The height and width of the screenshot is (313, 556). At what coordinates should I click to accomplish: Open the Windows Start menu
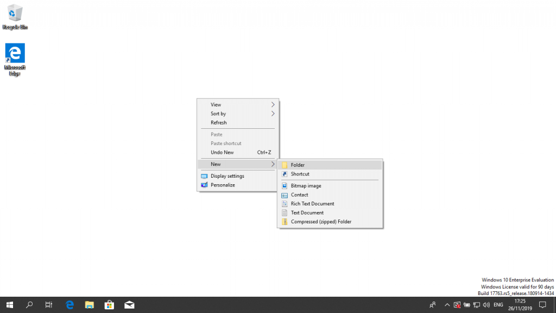[x=10, y=305]
